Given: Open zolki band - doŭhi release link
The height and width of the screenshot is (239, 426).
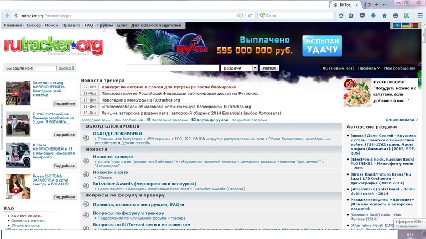Looking at the screenshot, I should click(382, 192).
